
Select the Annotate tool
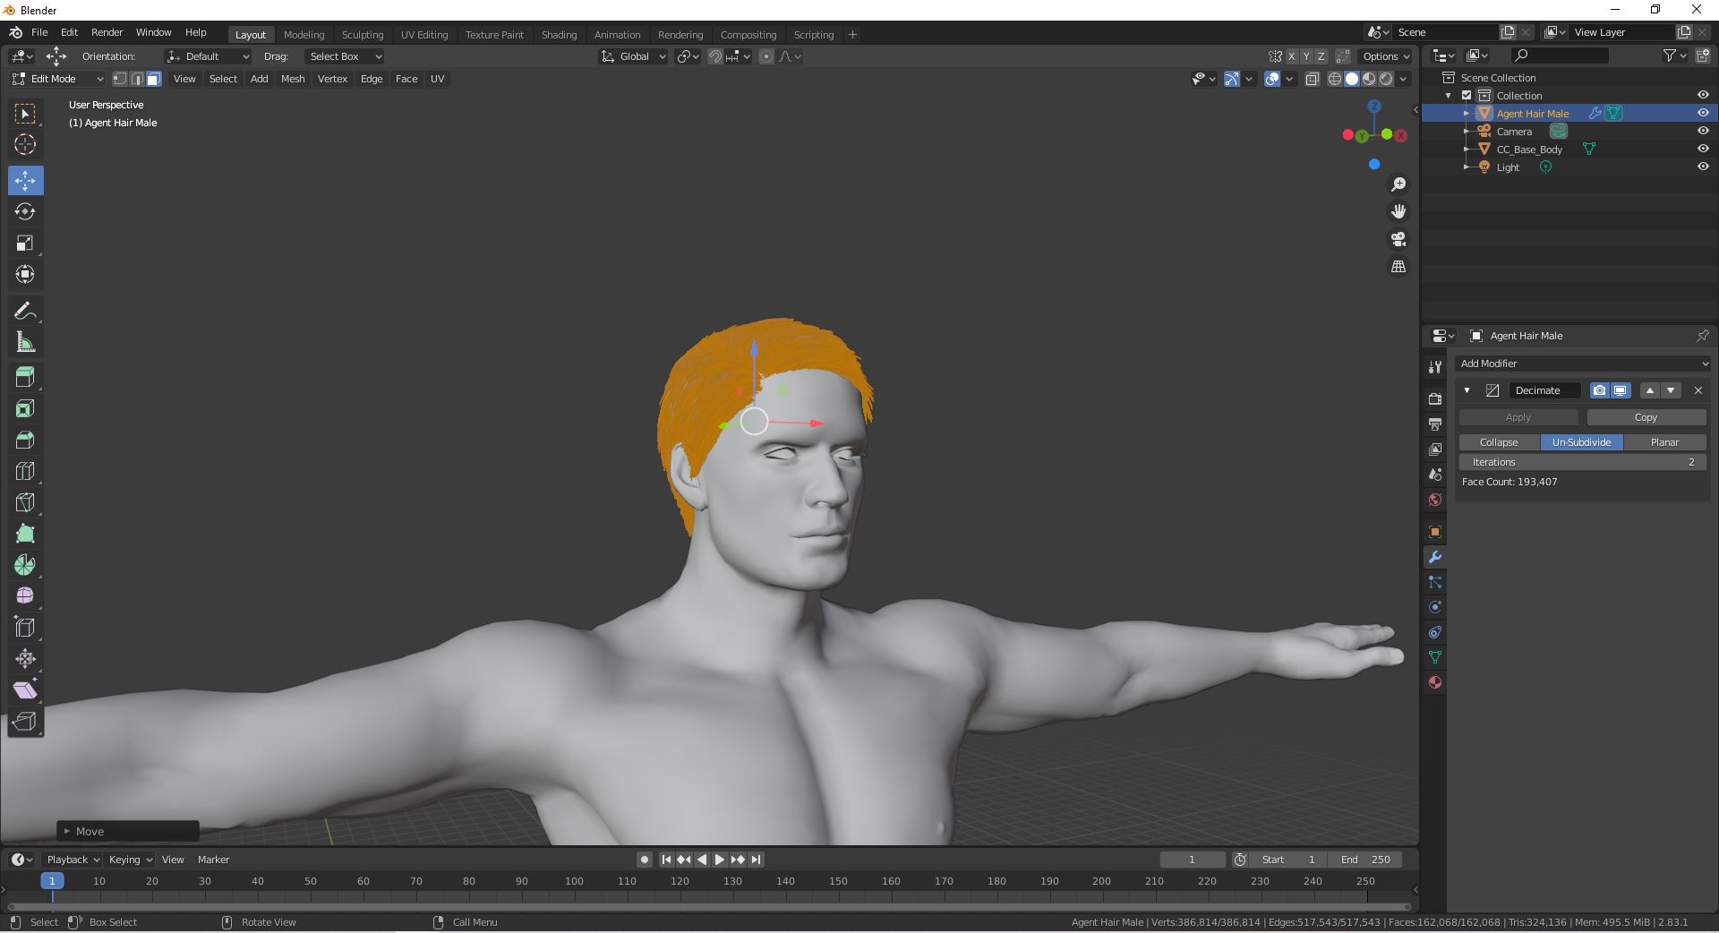click(x=25, y=311)
